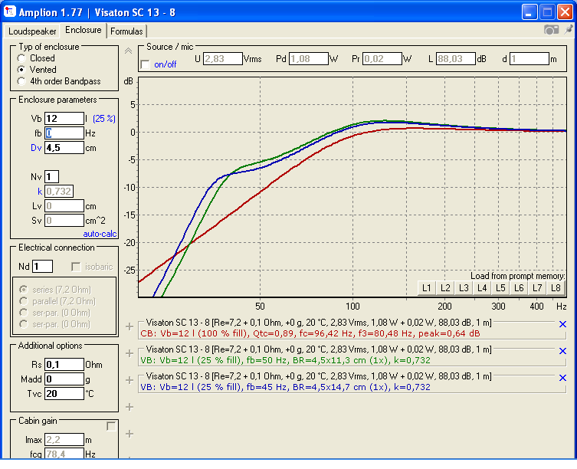The image size is (577, 469).
Task: Switch to the Loudspeaker tab
Action: [x=32, y=31]
